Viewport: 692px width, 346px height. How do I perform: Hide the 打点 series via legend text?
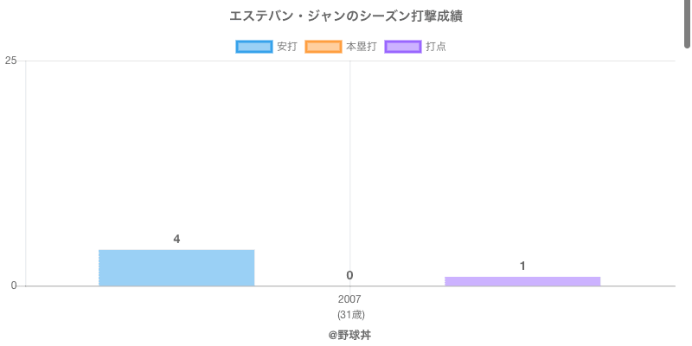436,47
